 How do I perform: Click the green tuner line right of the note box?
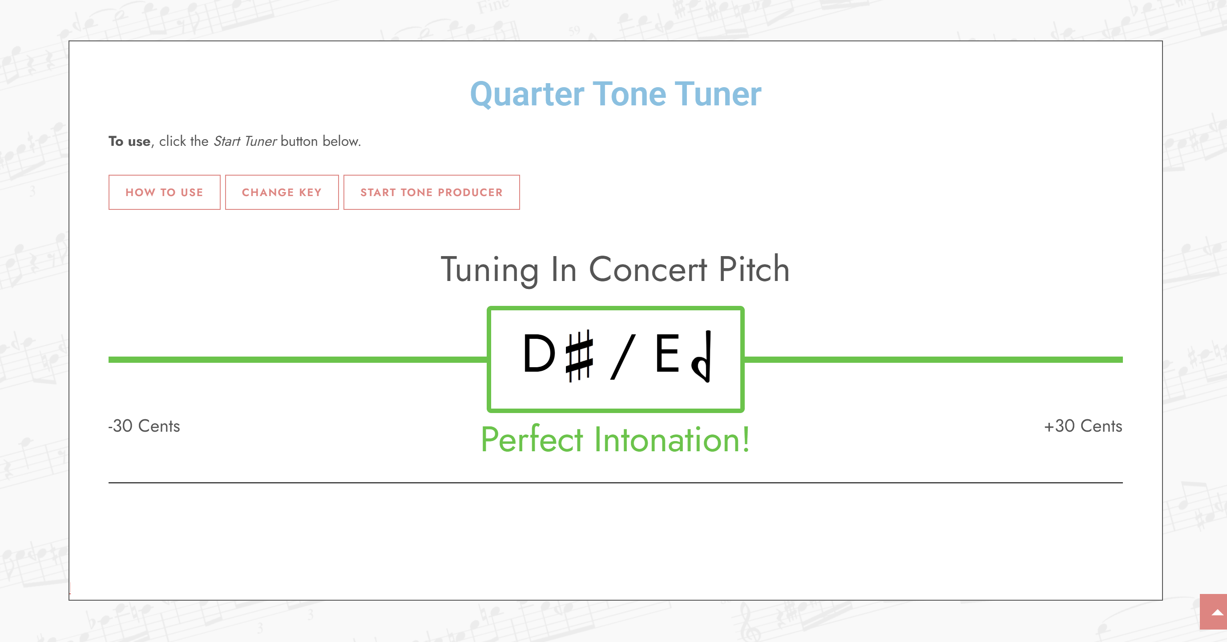[933, 360]
